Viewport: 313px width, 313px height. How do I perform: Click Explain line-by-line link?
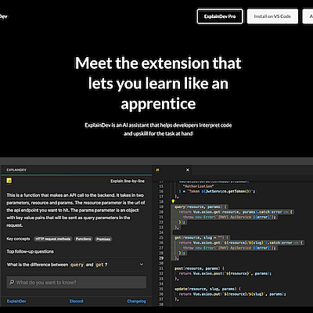pyautogui.click(x=128, y=181)
